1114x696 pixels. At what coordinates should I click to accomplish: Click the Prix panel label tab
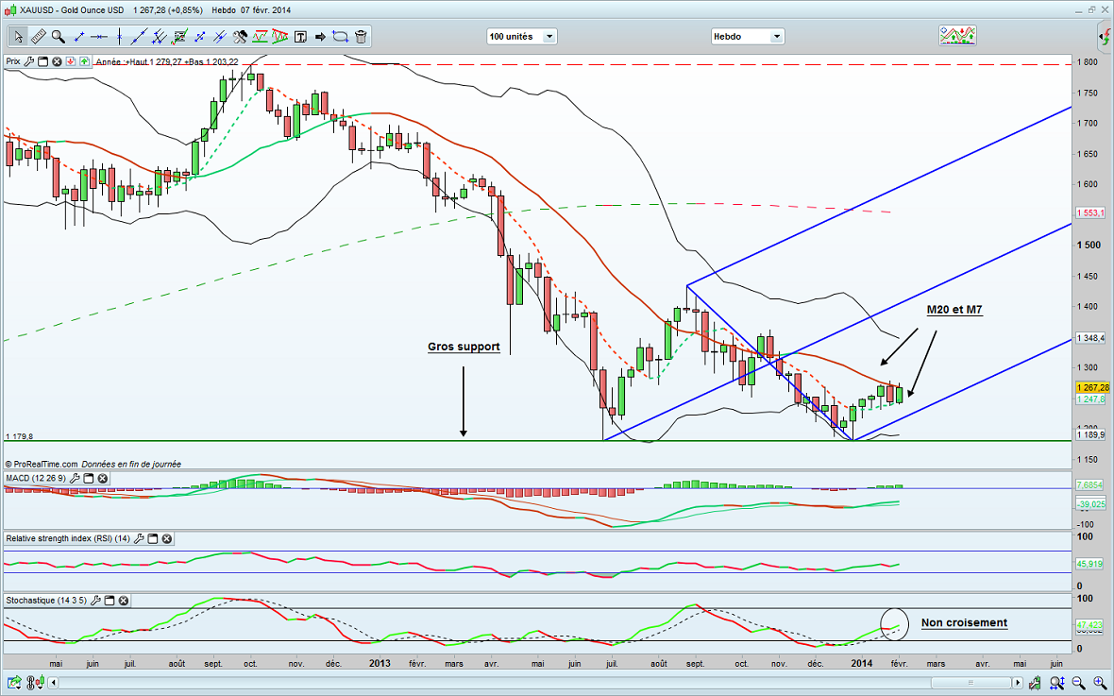tap(12, 61)
